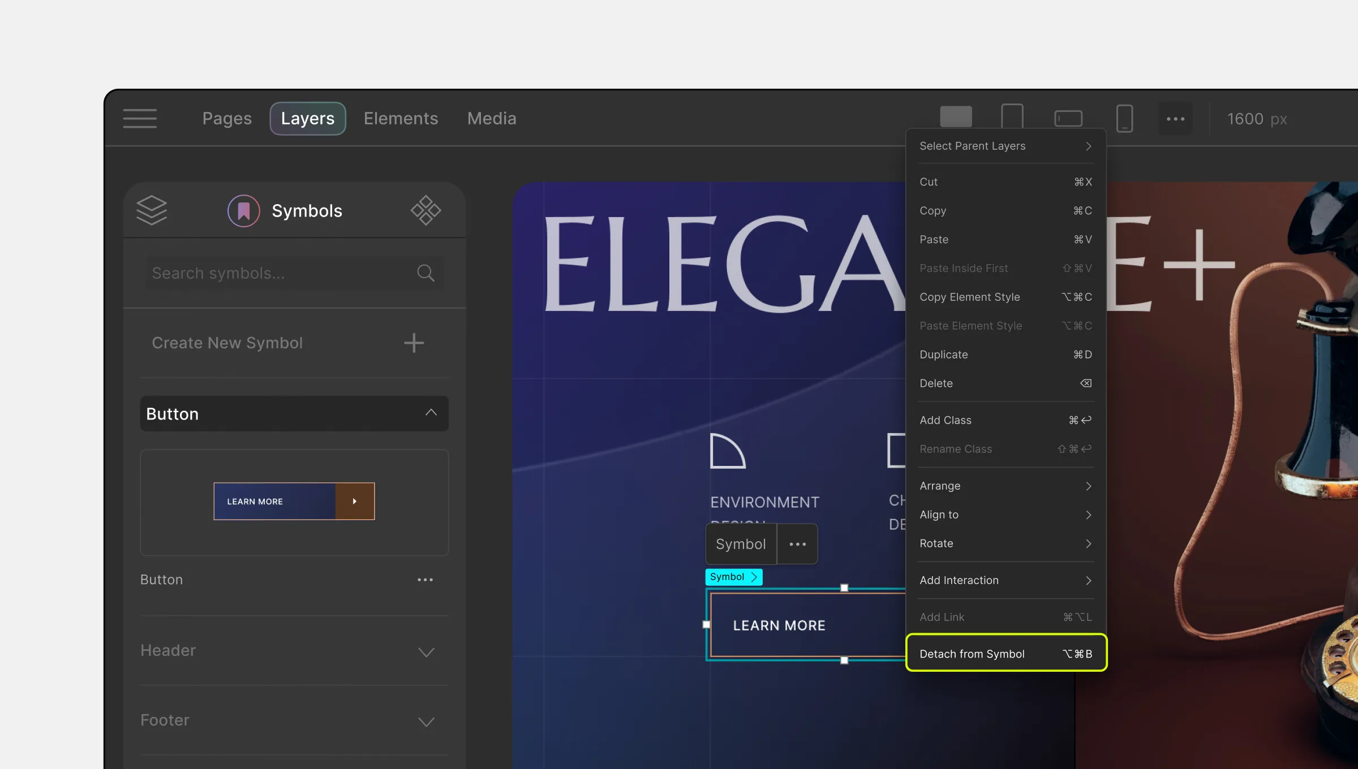Choose Detach from Symbol
This screenshot has width=1358, height=769.
[x=1005, y=654]
